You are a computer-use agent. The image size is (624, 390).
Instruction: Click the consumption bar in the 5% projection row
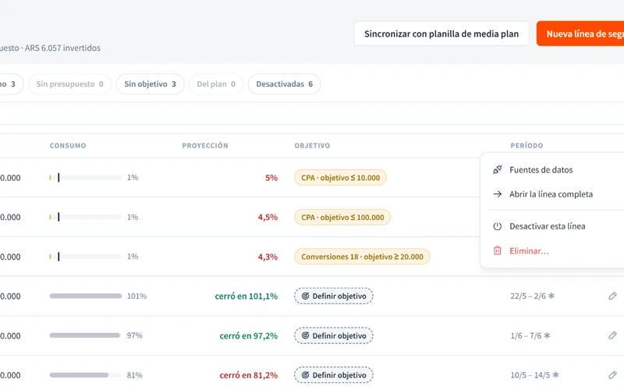click(86, 178)
